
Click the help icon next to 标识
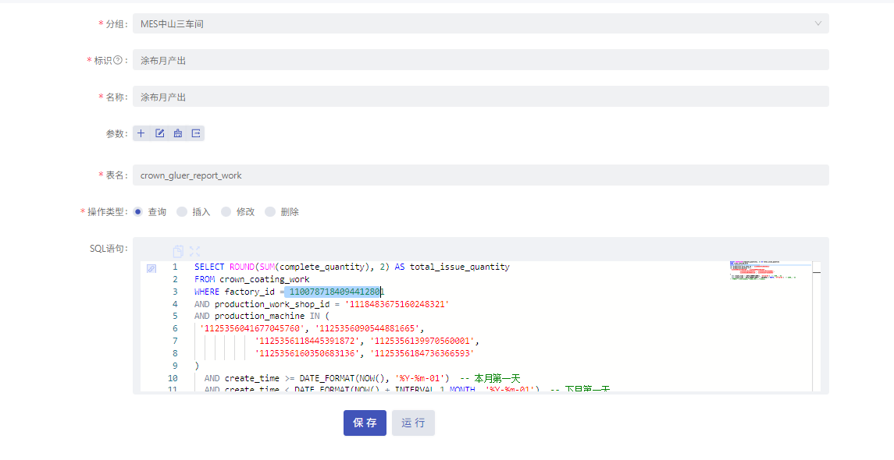point(117,60)
